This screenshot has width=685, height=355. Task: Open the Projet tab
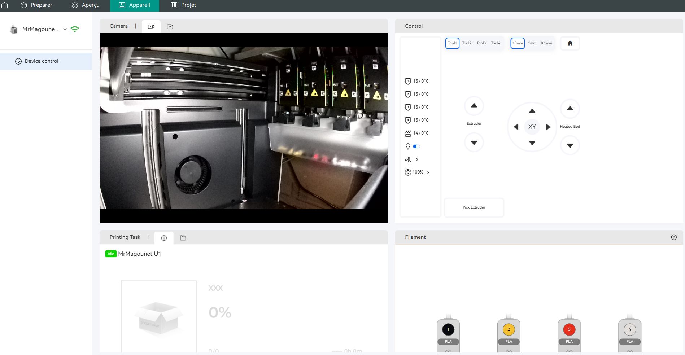coord(183,5)
